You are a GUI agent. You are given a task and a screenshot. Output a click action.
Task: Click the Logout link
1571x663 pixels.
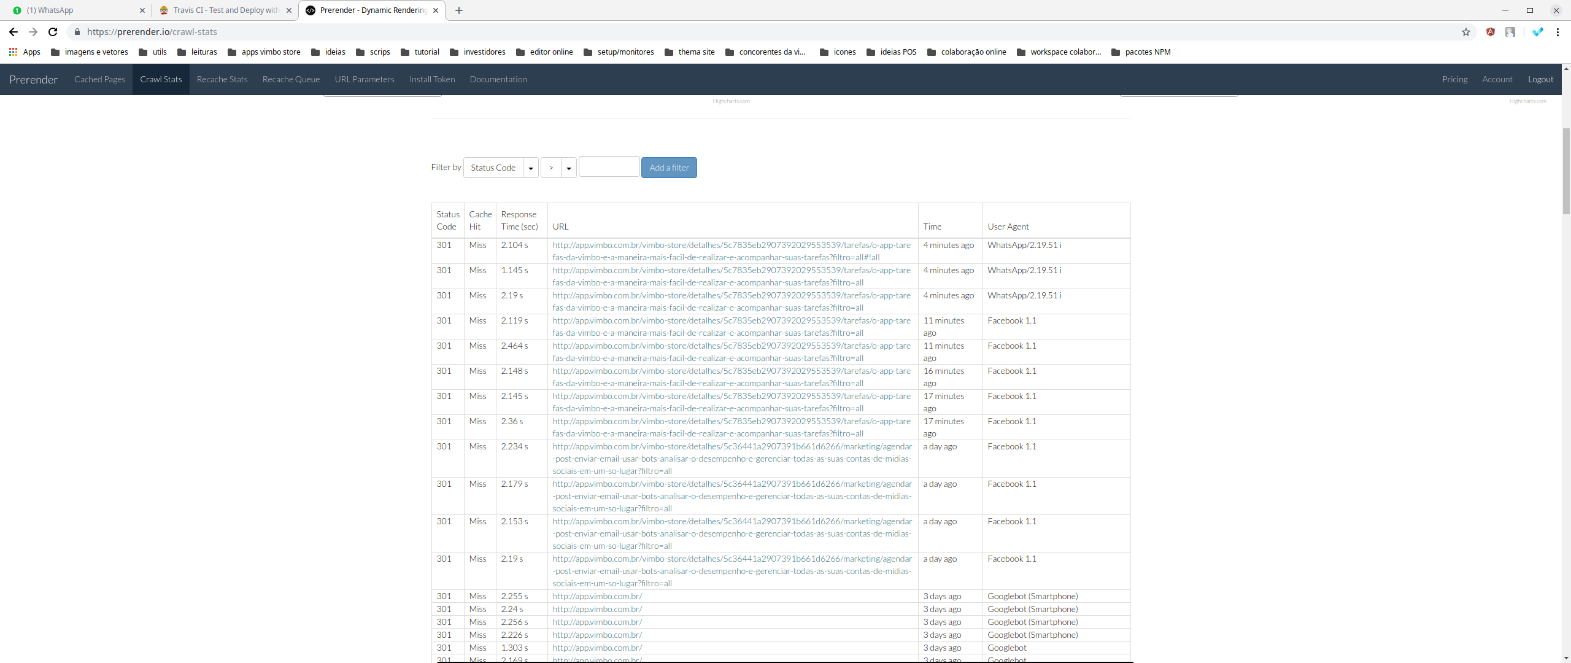click(x=1540, y=79)
